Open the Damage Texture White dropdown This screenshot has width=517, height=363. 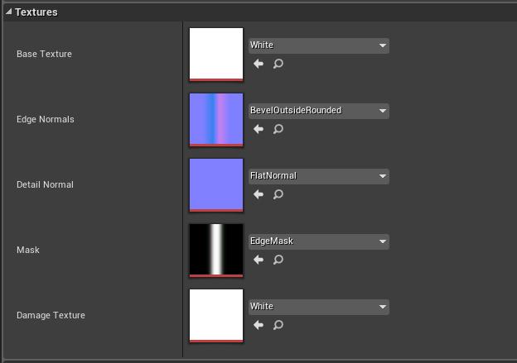[318, 307]
